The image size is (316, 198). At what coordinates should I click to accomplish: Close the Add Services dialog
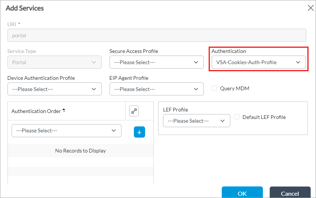point(310,8)
